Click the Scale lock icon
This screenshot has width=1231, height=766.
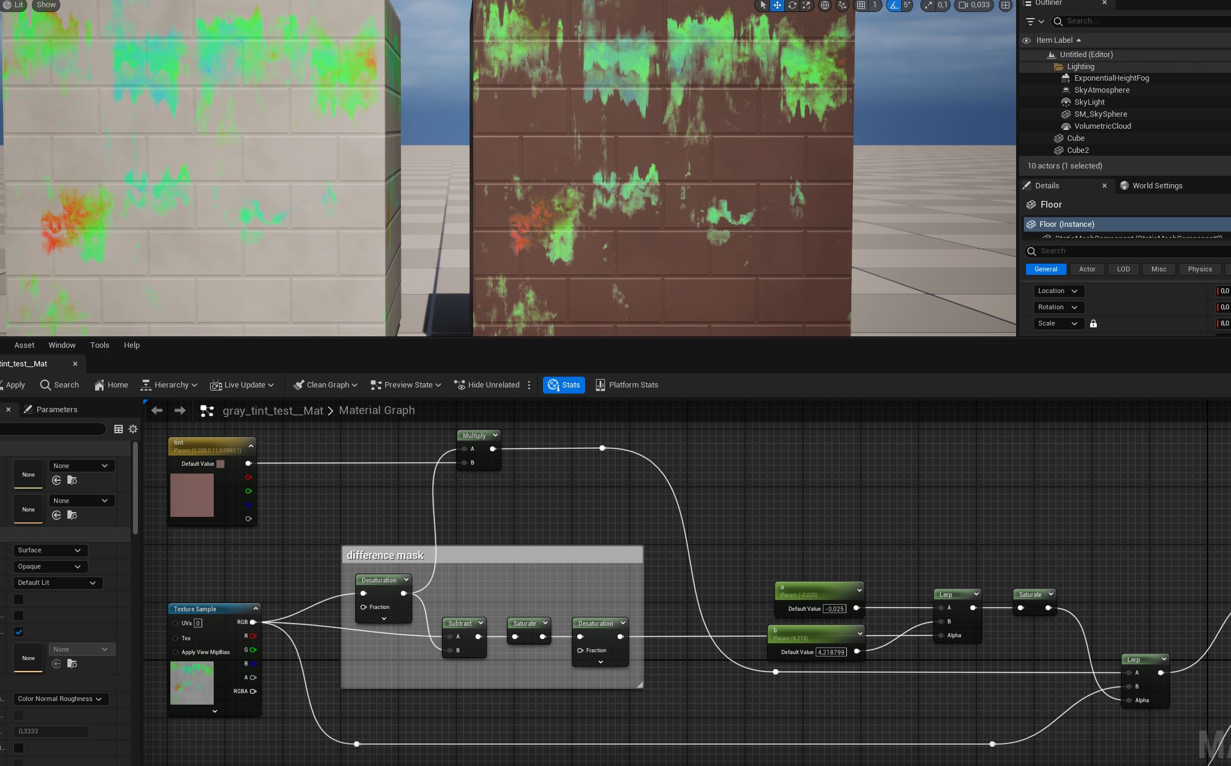coord(1093,324)
